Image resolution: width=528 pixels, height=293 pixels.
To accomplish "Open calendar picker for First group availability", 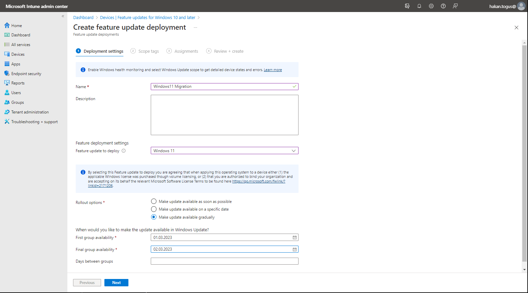I will tap(295, 238).
